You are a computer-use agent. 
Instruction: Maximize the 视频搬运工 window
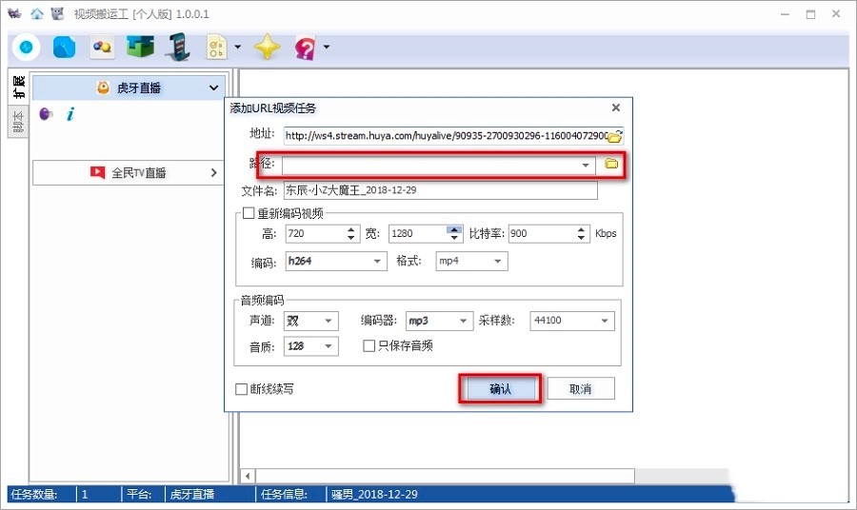point(810,14)
